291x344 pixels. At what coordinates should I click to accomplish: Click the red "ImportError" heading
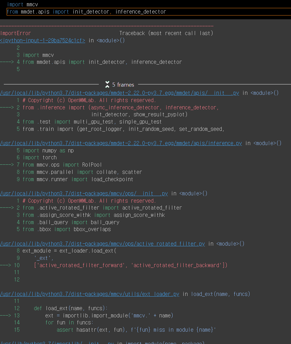tap(16, 33)
